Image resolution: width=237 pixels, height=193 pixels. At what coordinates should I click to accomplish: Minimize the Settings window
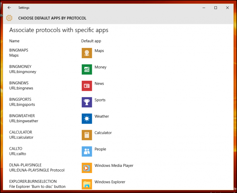click(204, 8)
